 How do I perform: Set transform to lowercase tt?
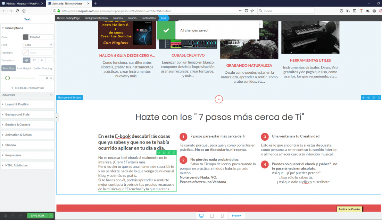49,61
